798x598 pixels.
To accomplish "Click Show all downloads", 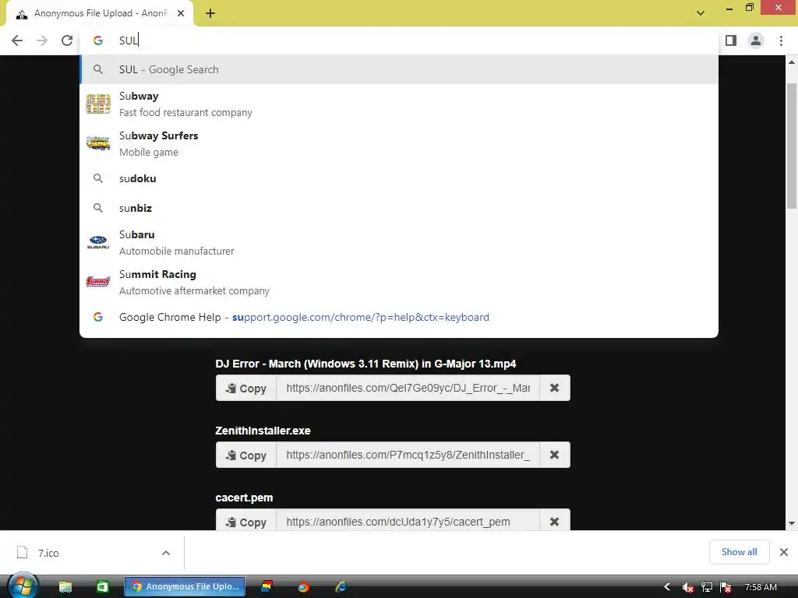I will 739,552.
